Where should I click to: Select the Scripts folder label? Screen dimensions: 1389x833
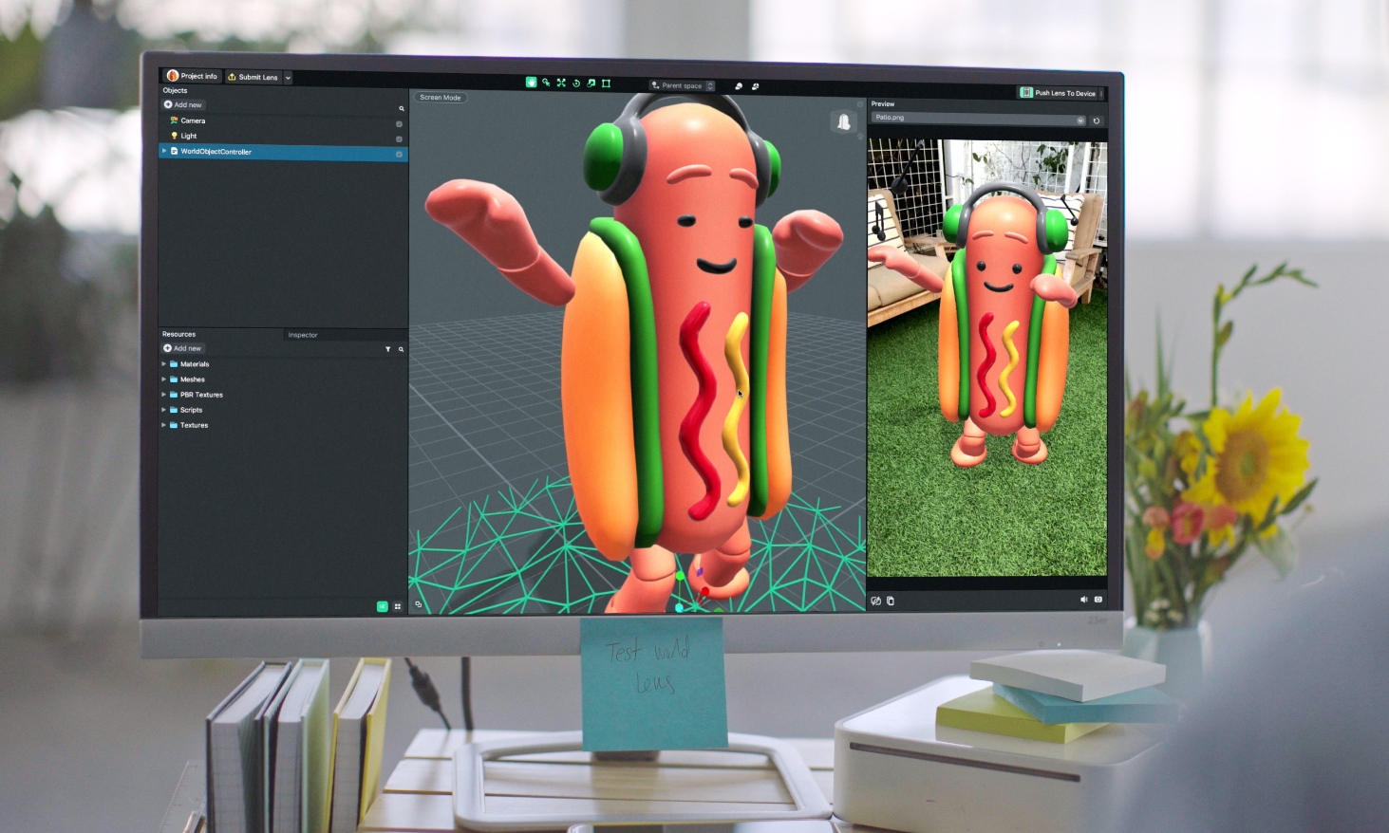[x=191, y=410]
